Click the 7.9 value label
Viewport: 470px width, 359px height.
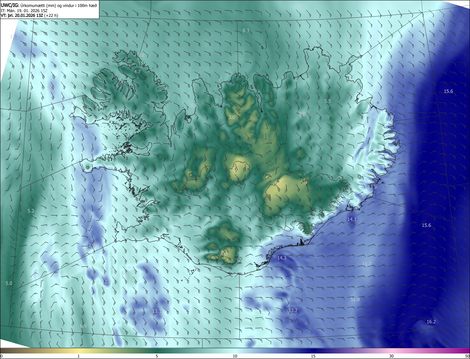[x=141, y=55]
